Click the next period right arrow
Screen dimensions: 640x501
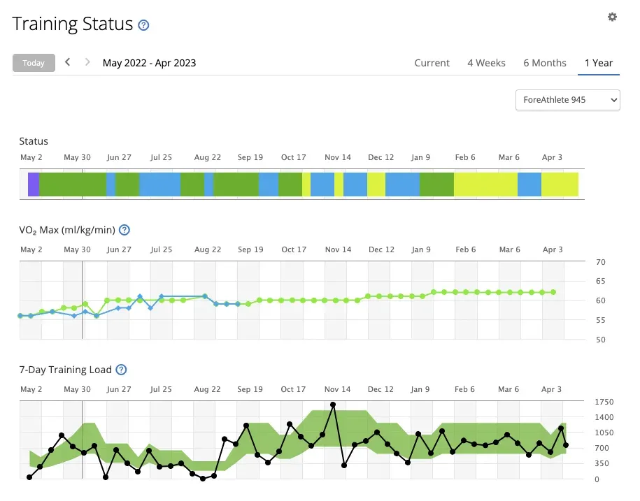pyautogui.click(x=87, y=62)
